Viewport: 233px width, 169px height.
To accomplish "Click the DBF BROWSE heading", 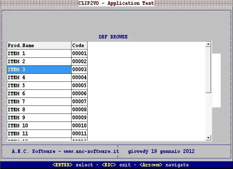I will (x=113, y=37).
